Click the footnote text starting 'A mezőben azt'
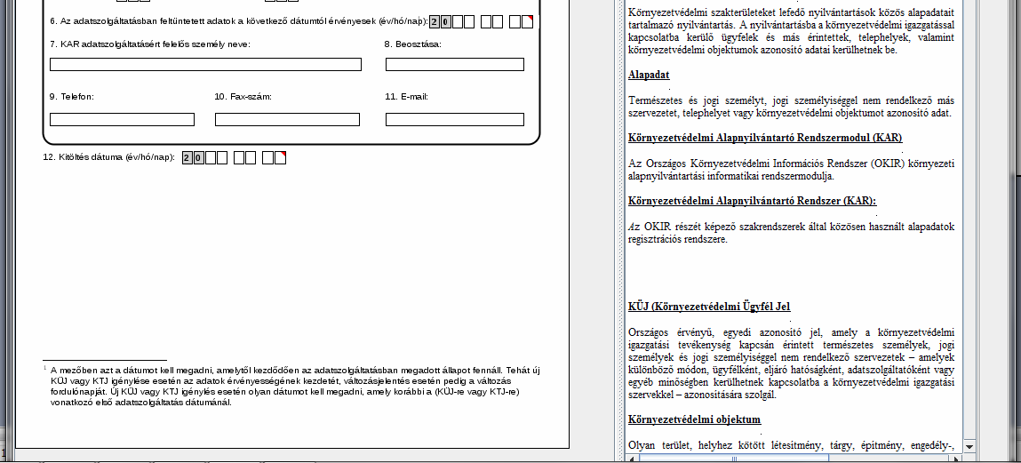 [x=295, y=387]
